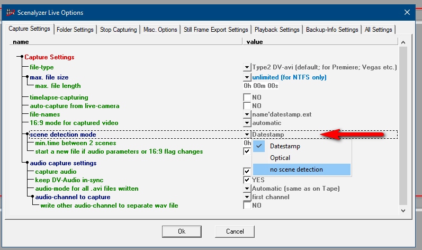Enable write other audio-channel to wav checkbox
422x250 pixels.
coord(247,206)
